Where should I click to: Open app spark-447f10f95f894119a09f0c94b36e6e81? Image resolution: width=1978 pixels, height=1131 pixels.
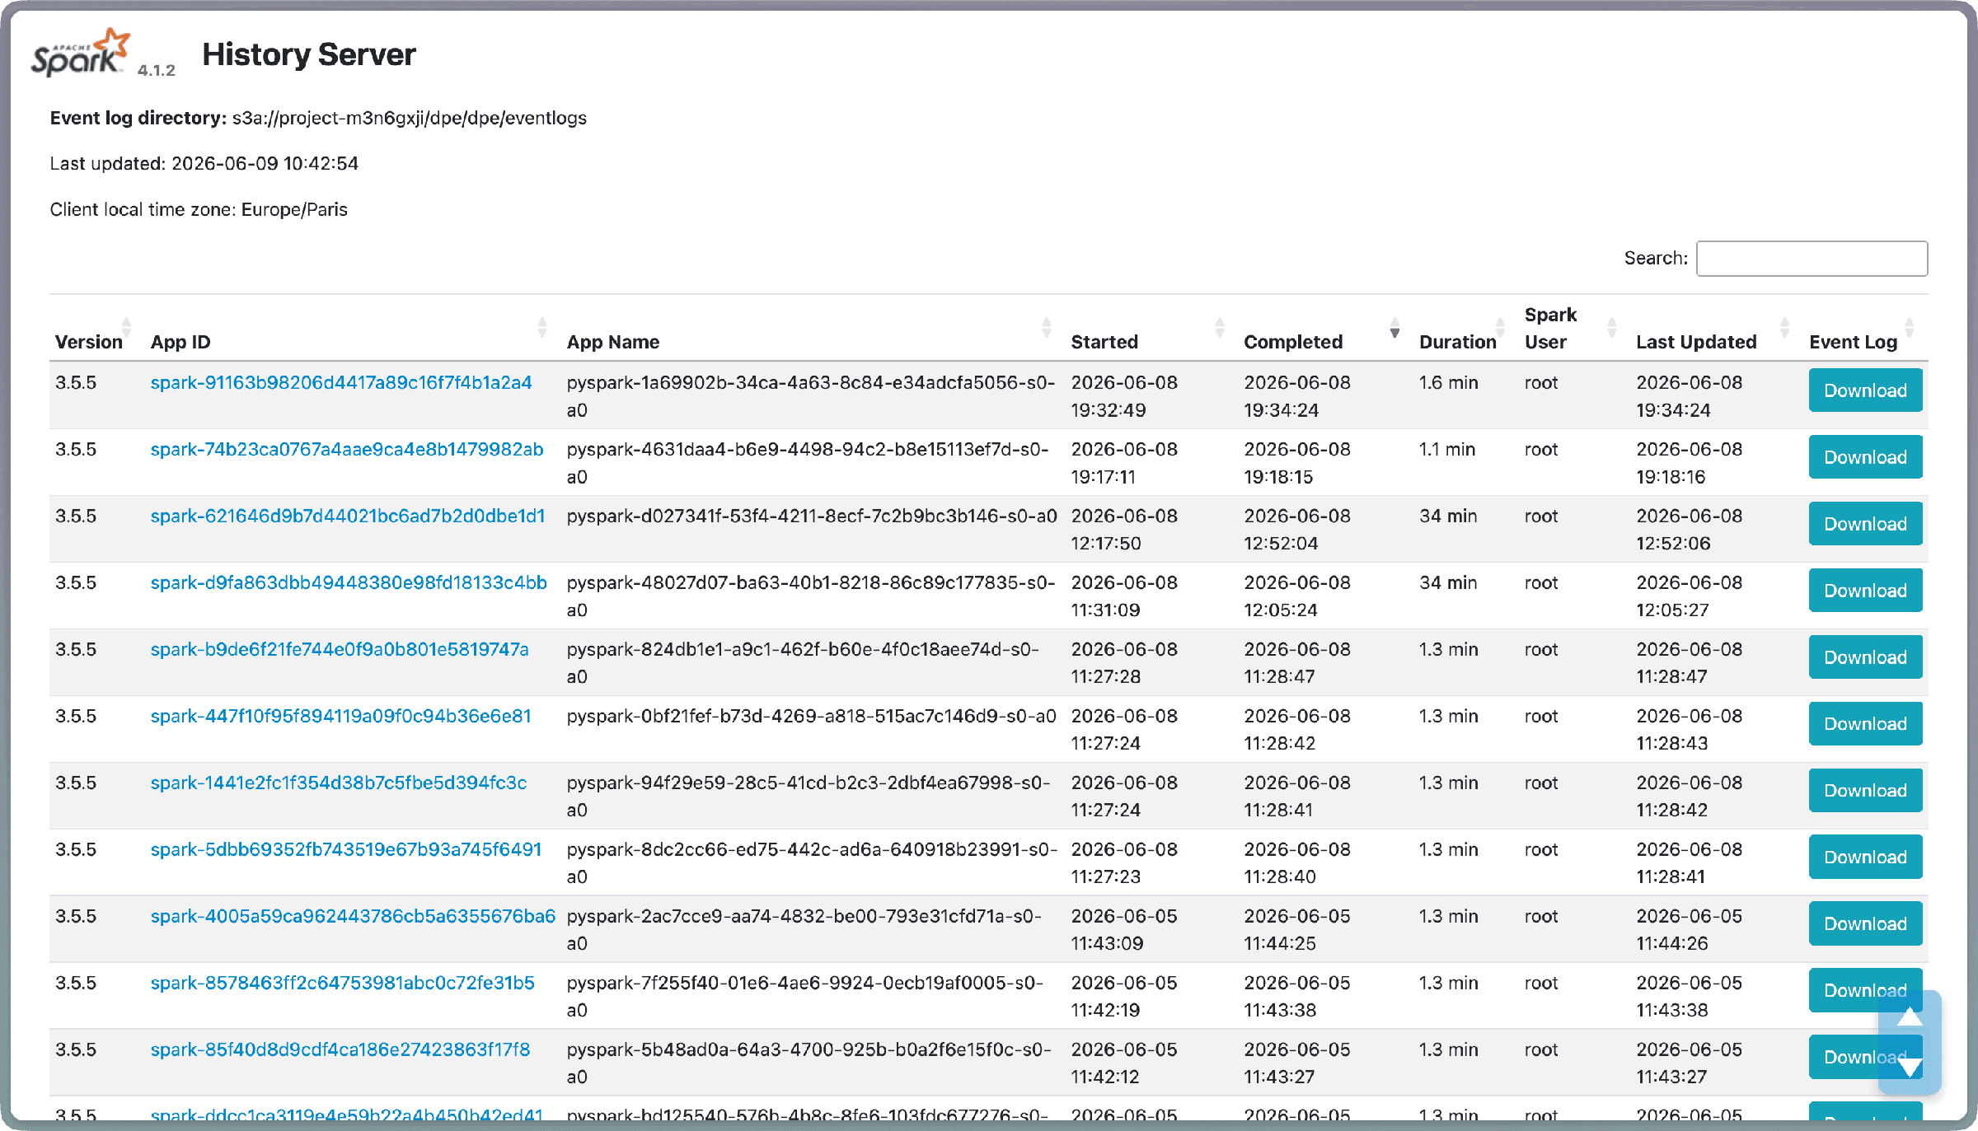341,717
